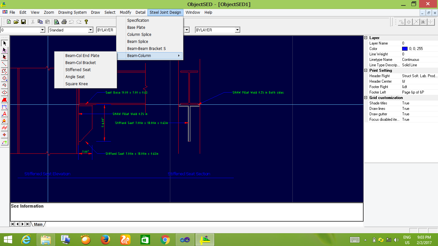Click the first-sheet navigation arrow

point(13,224)
